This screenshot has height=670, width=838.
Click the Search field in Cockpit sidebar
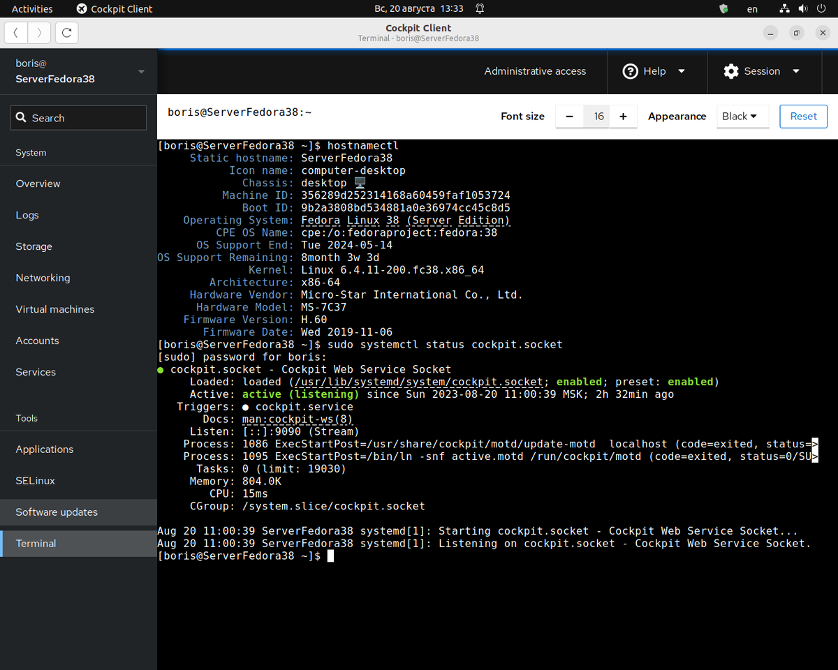[x=78, y=117]
